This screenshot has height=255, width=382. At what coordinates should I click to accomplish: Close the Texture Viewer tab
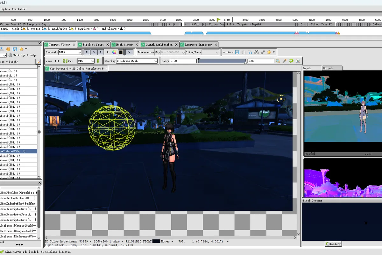74,45
